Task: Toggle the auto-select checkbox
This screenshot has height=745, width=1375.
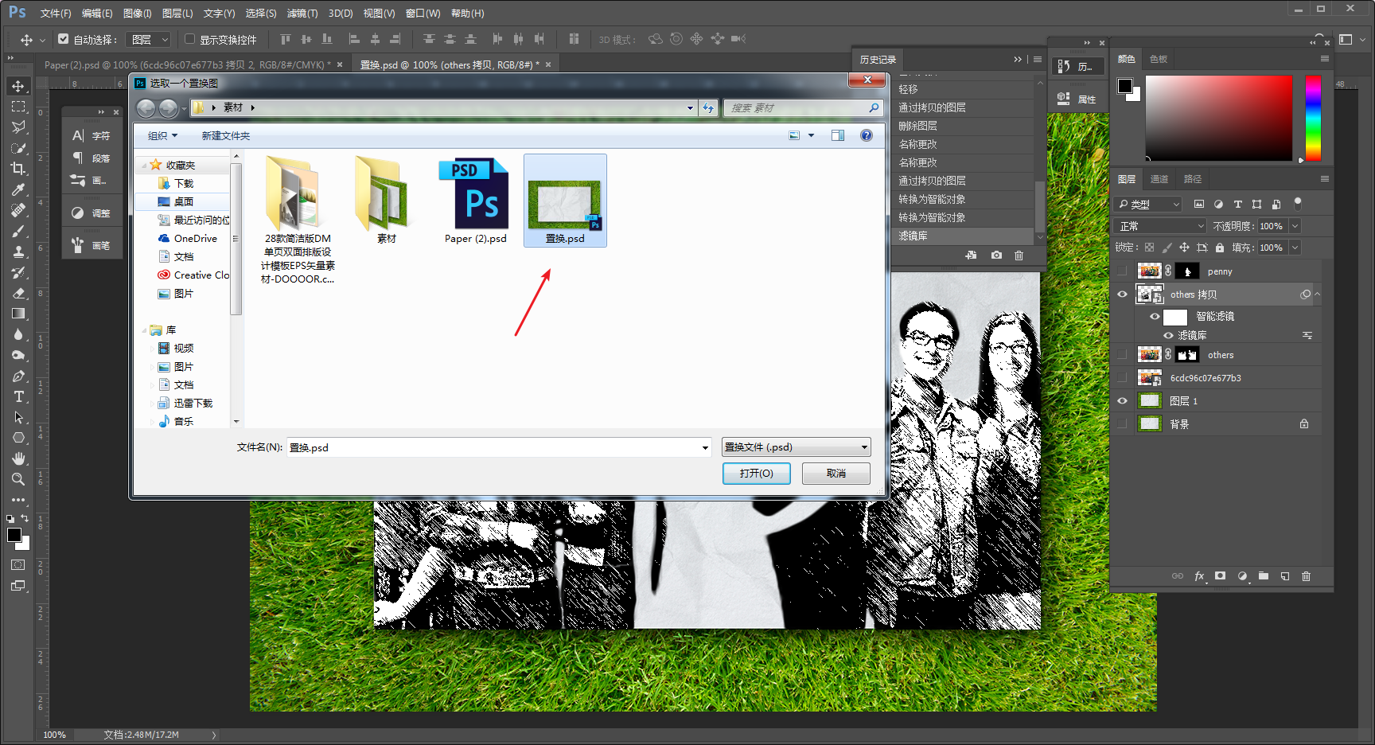Action: click(64, 38)
